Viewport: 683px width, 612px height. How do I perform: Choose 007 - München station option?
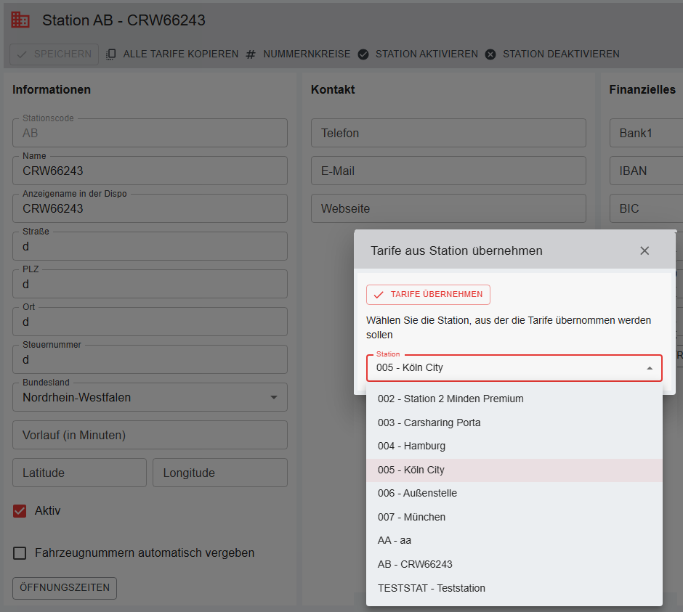411,517
